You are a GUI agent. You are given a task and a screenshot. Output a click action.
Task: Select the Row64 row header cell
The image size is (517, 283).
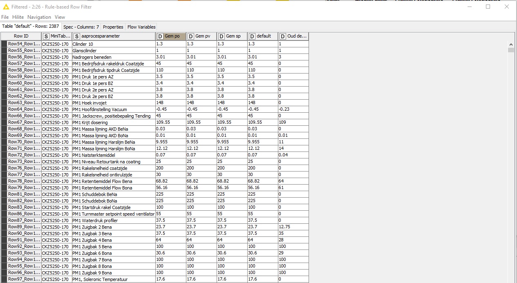point(24,109)
